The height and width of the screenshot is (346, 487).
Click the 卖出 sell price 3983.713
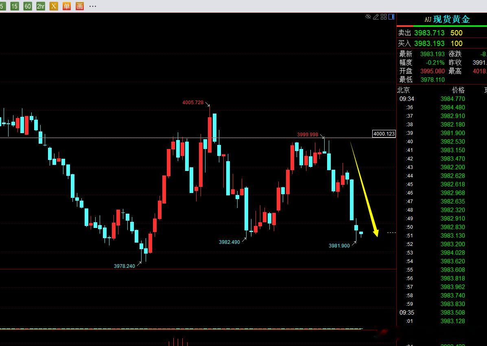click(429, 33)
